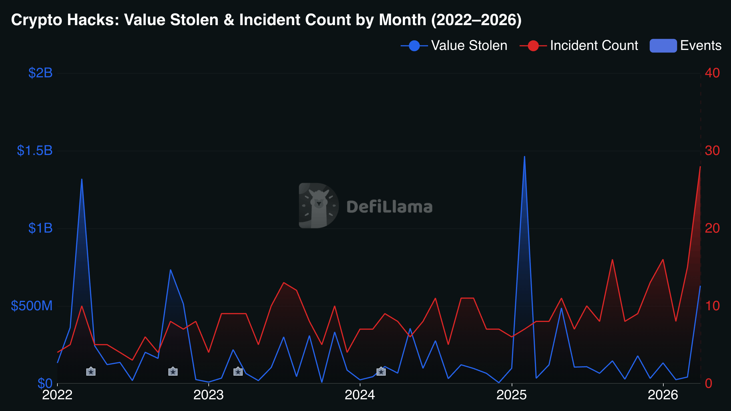Click the 2025 x-axis label
731x411 pixels.
(511, 395)
